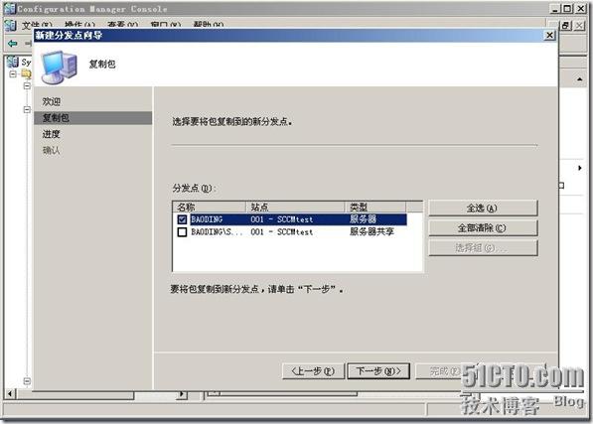Select the Sy tree root node icon
The height and width of the screenshot is (424, 593).
click(x=13, y=62)
